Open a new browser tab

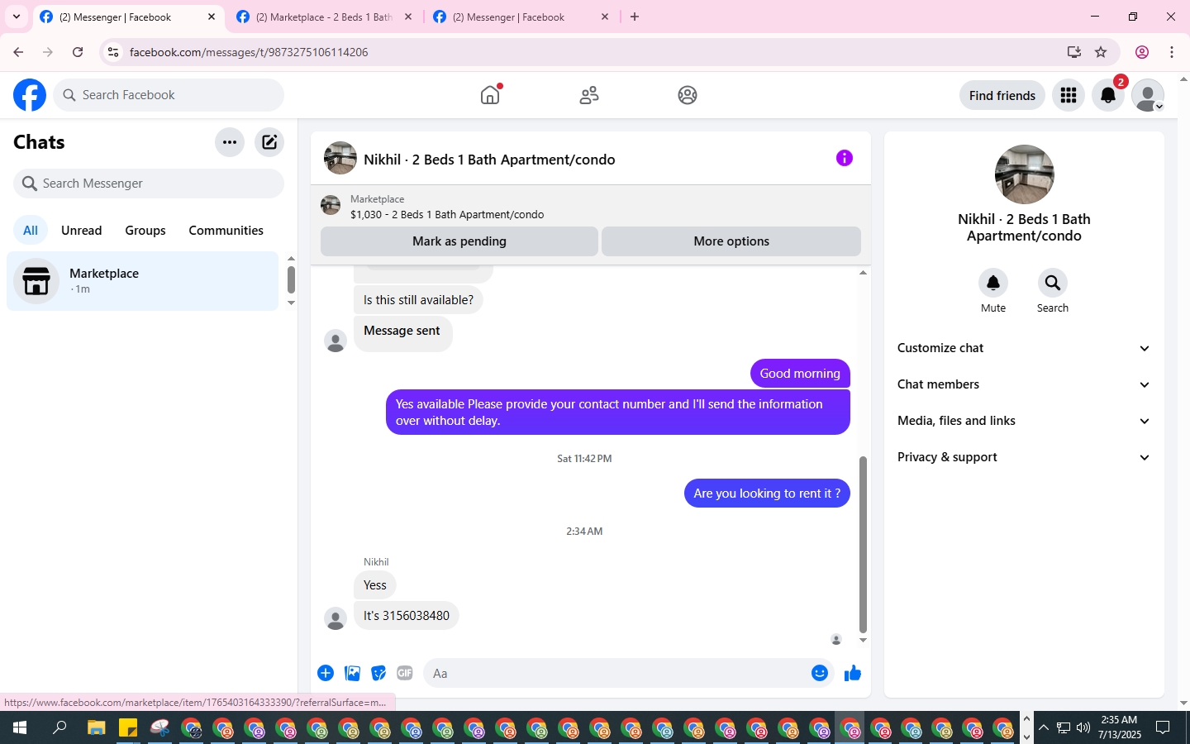click(635, 17)
